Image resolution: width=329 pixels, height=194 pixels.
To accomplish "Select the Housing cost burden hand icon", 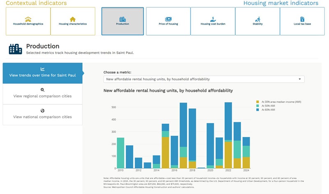I will click(x=213, y=19).
